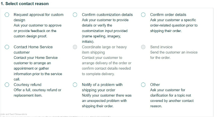Click the 'Ask your customer a specific order-related question' description

(x=174, y=25)
